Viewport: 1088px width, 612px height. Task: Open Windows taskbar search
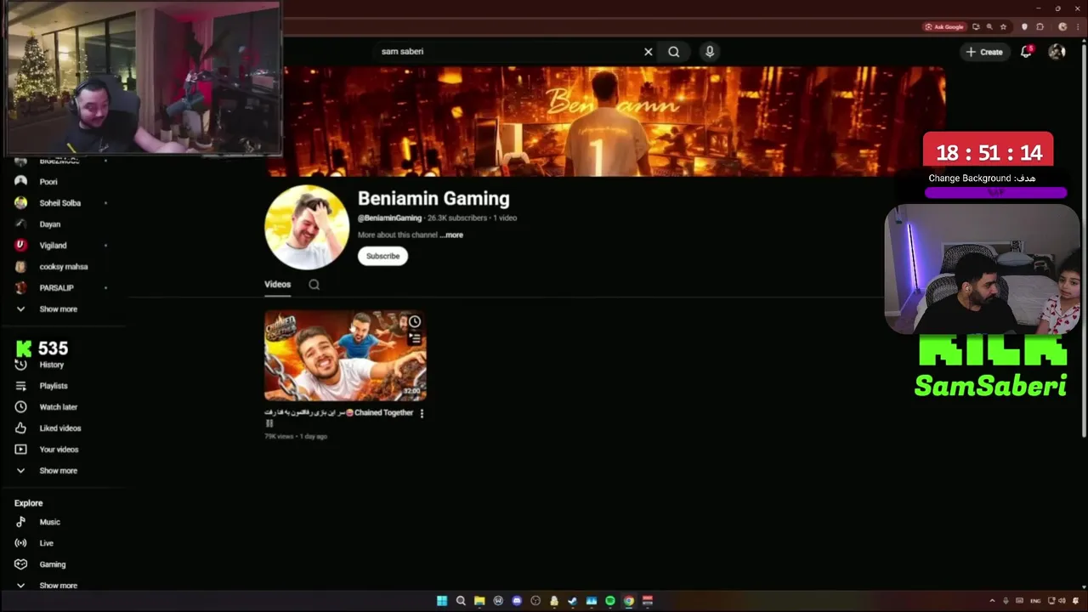pyautogui.click(x=461, y=601)
